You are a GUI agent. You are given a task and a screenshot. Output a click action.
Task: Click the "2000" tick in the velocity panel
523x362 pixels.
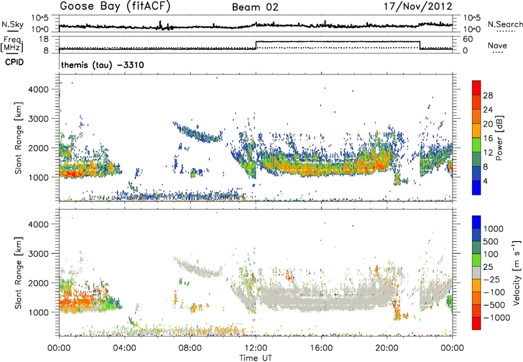click(39, 283)
